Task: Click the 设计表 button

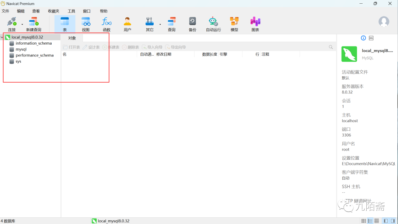Action: click(91, 47)
